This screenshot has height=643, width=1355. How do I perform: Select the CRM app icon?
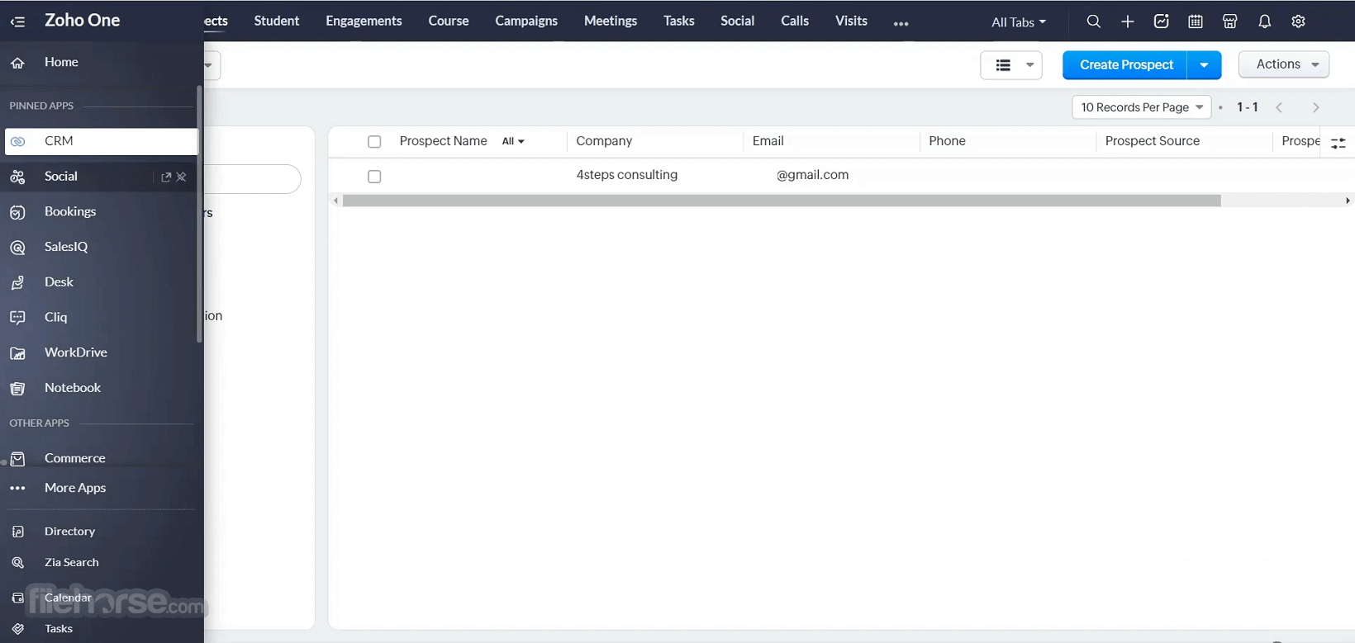click(17, 141)
